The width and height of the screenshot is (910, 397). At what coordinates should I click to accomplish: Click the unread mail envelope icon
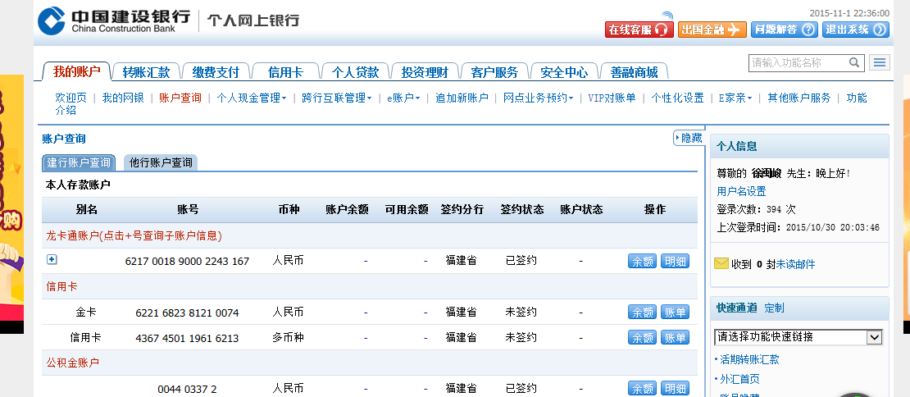(x=721, y=264)
